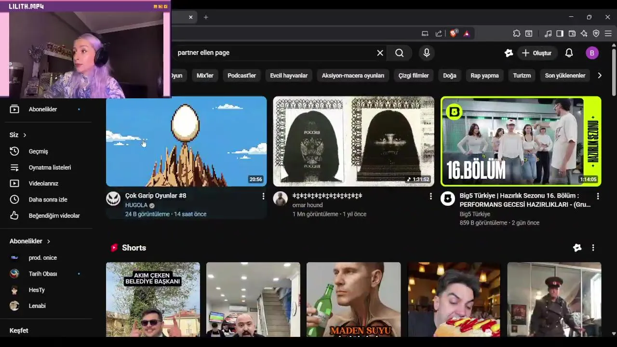This screenshot has width=617, height=347.
Task: Open the omar hound passport video thumbnail
Action: pyautogui.click(x=353, y=141)
